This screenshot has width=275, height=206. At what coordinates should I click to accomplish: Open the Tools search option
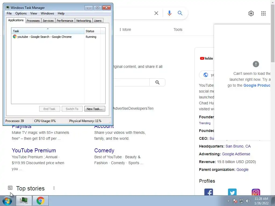pos(178,30)
